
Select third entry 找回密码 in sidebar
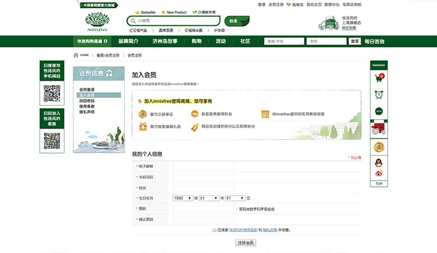click(87, 100)
